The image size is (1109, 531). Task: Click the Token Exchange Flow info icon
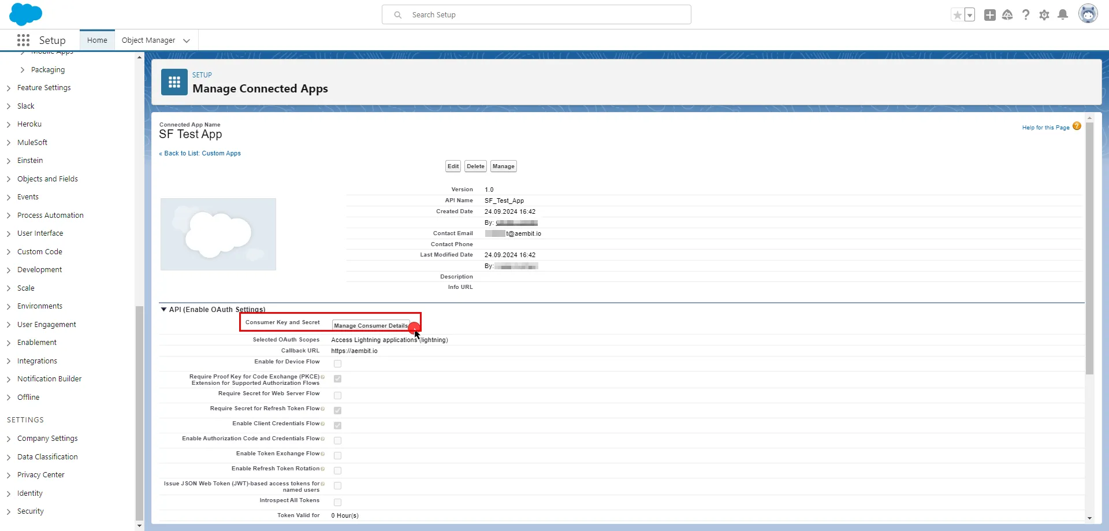(322, 454)
